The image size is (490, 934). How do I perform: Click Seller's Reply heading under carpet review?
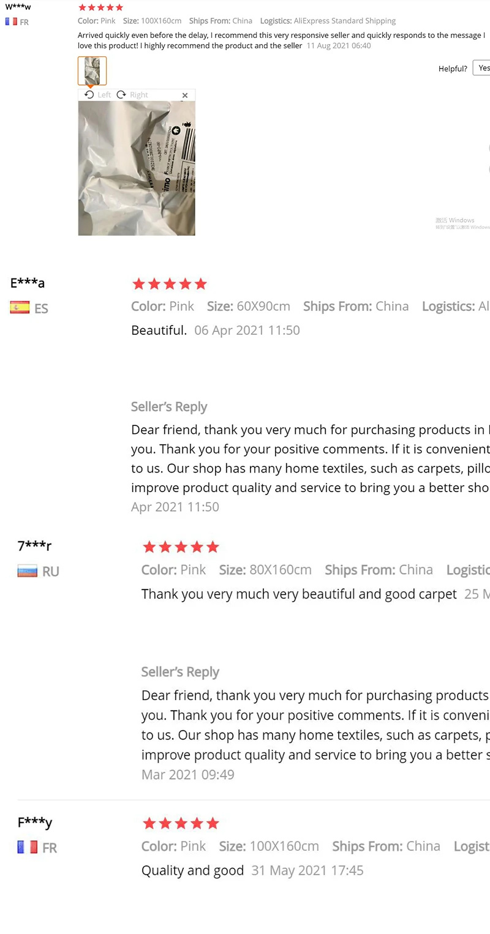tap(180, 672)
